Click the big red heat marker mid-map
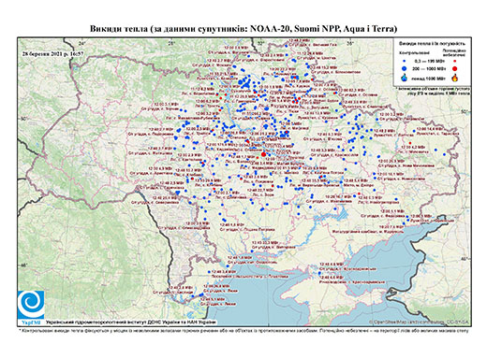Image resolution: width=487 pixels, height=344 pixels. pos(263,154)
